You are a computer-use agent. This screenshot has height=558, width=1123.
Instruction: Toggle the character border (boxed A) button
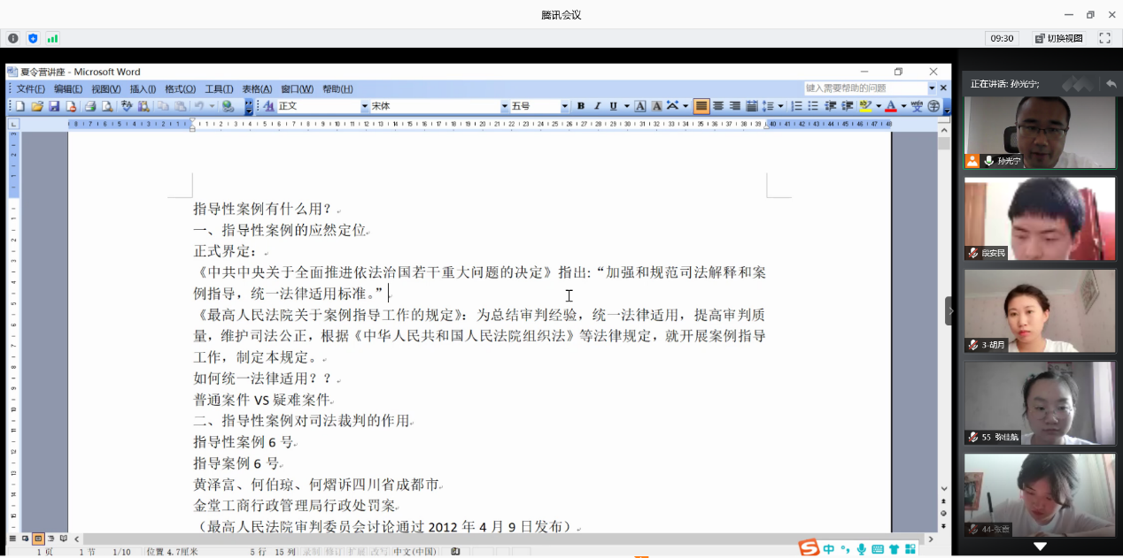(640, 106)
